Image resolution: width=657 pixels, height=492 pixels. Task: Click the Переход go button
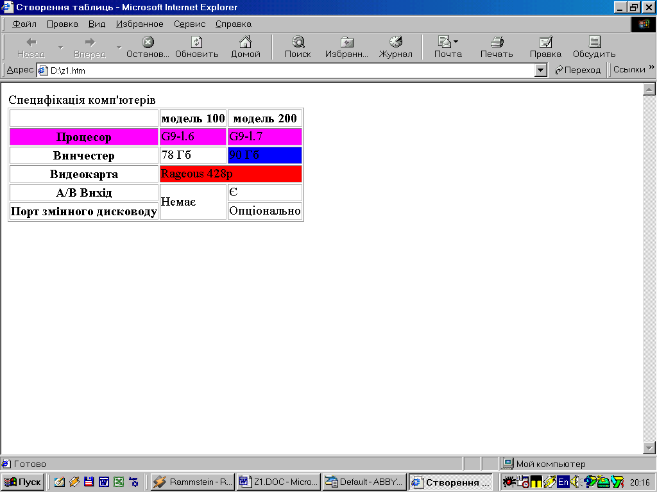pos(578,70)
